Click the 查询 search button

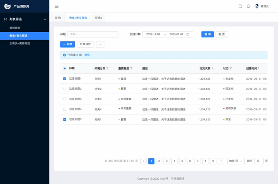click(208, 34)
